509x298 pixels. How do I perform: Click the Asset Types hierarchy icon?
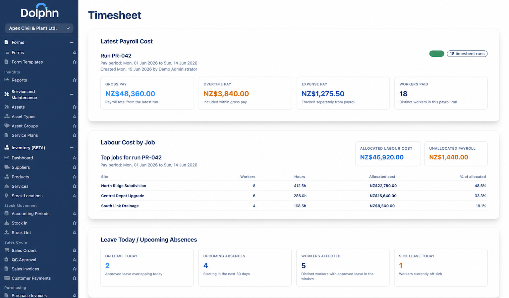click(x=7, y=117)
